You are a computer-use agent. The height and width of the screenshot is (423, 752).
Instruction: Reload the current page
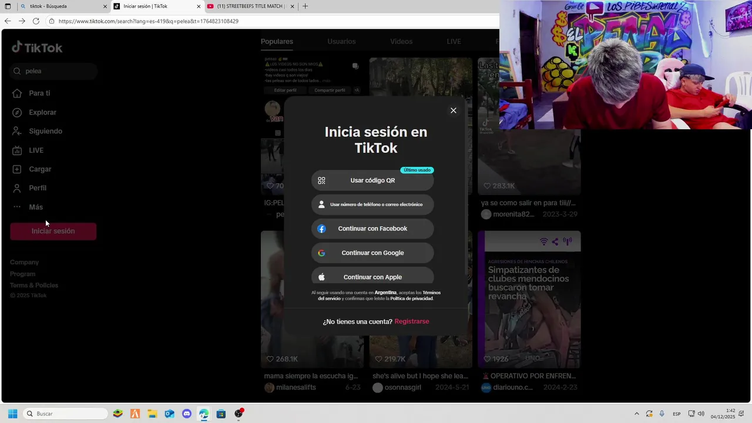tap(36, 21)
